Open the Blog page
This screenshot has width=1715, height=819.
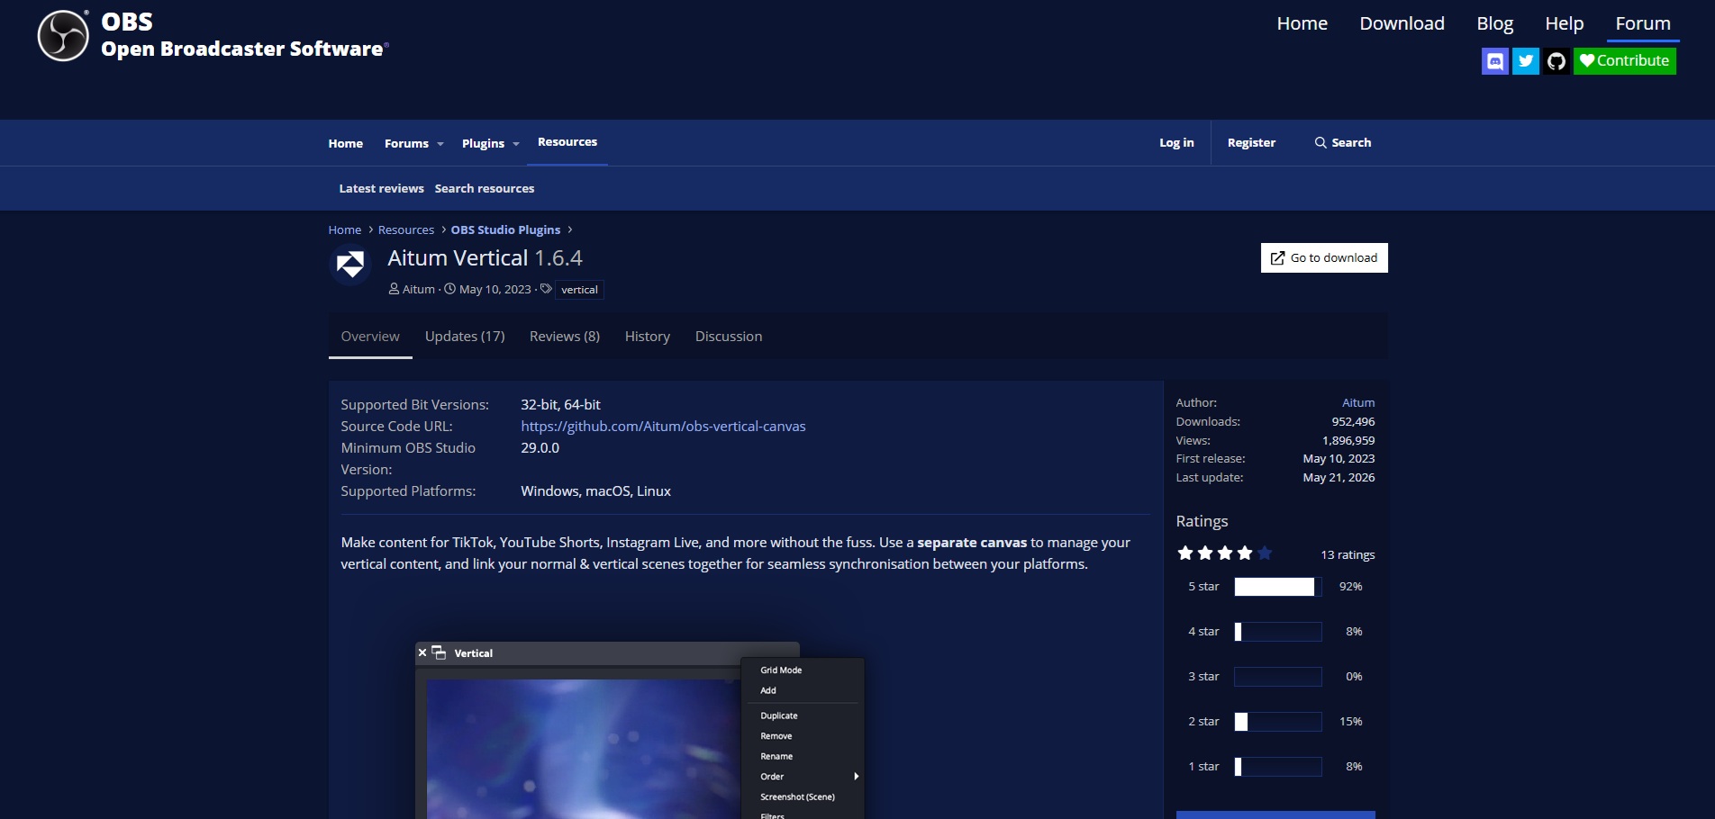pos(1495,23)
